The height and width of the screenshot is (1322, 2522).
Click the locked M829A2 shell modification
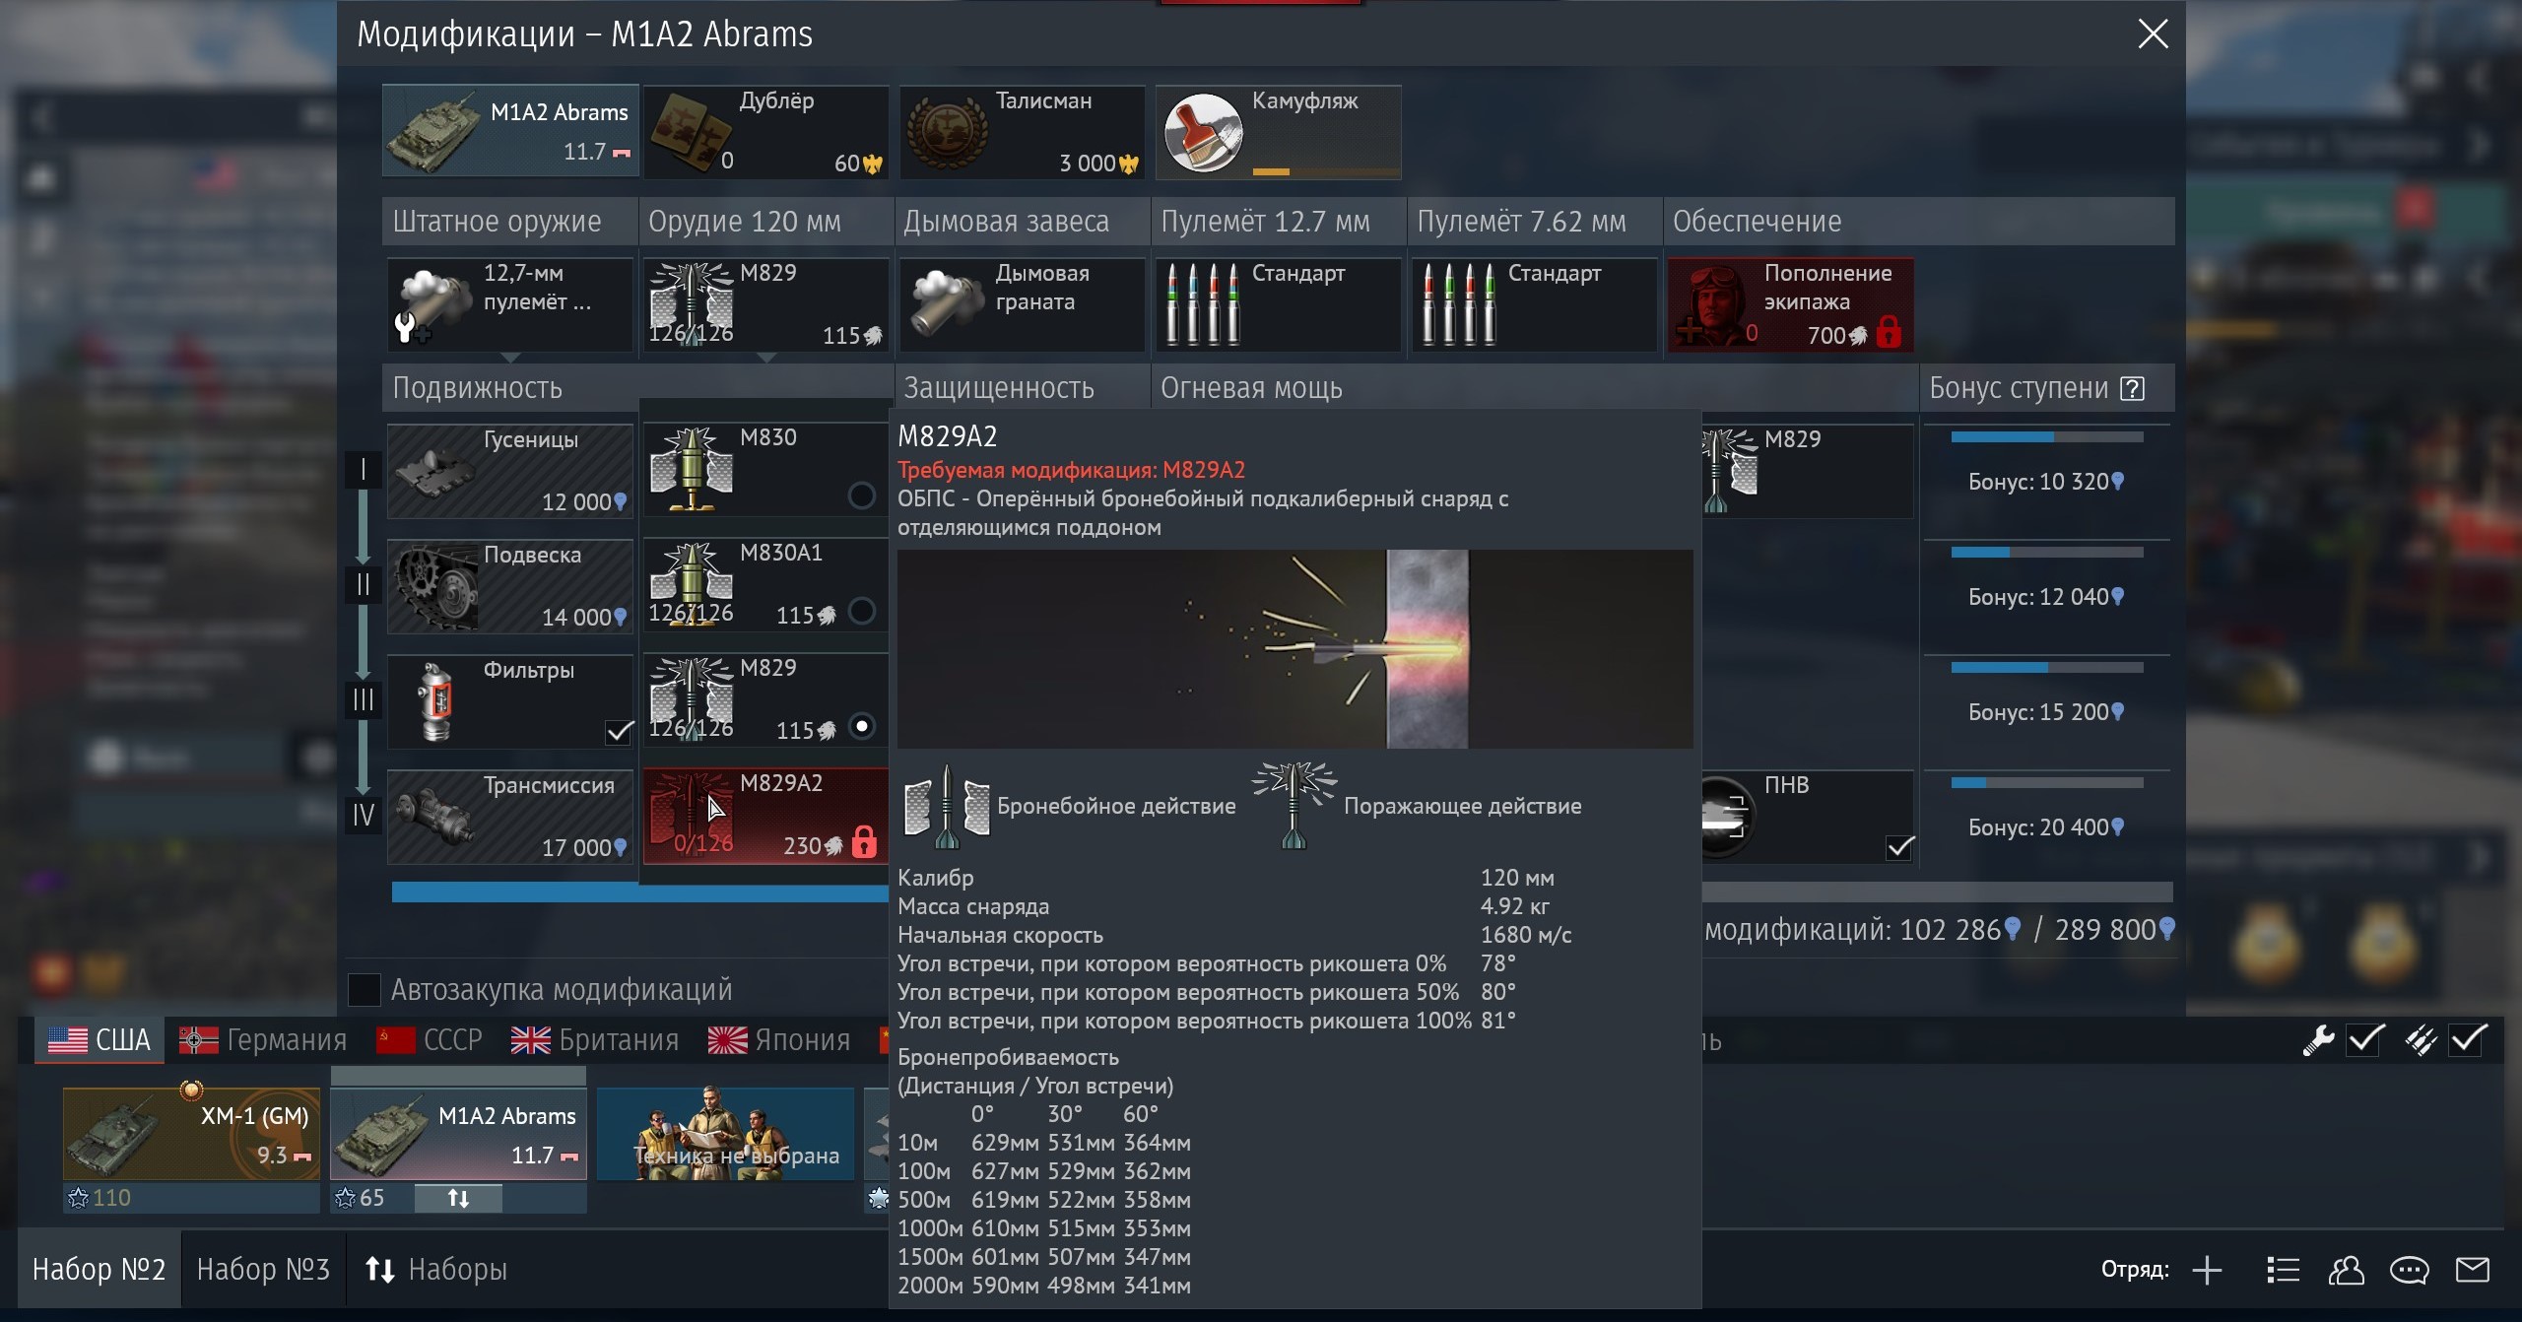point(765,816)
